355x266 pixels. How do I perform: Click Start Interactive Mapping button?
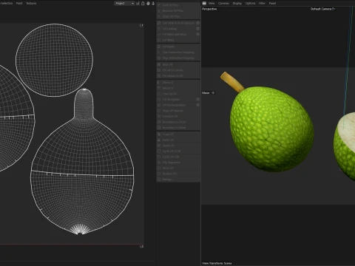tap(178, 52)
